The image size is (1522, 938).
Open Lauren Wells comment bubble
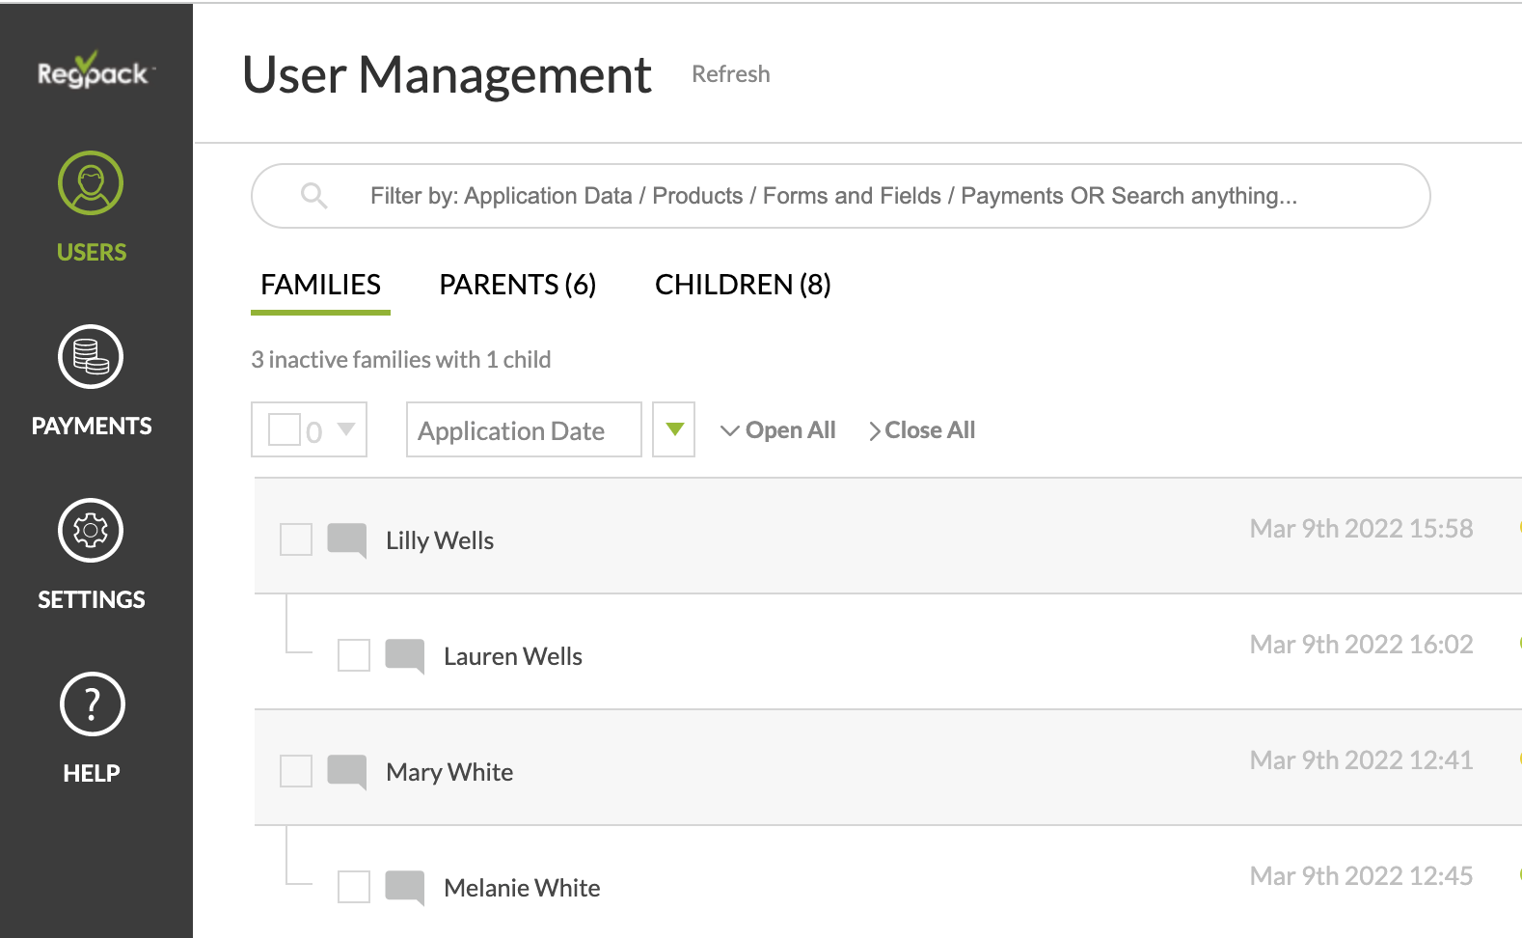tap(405, 656)
